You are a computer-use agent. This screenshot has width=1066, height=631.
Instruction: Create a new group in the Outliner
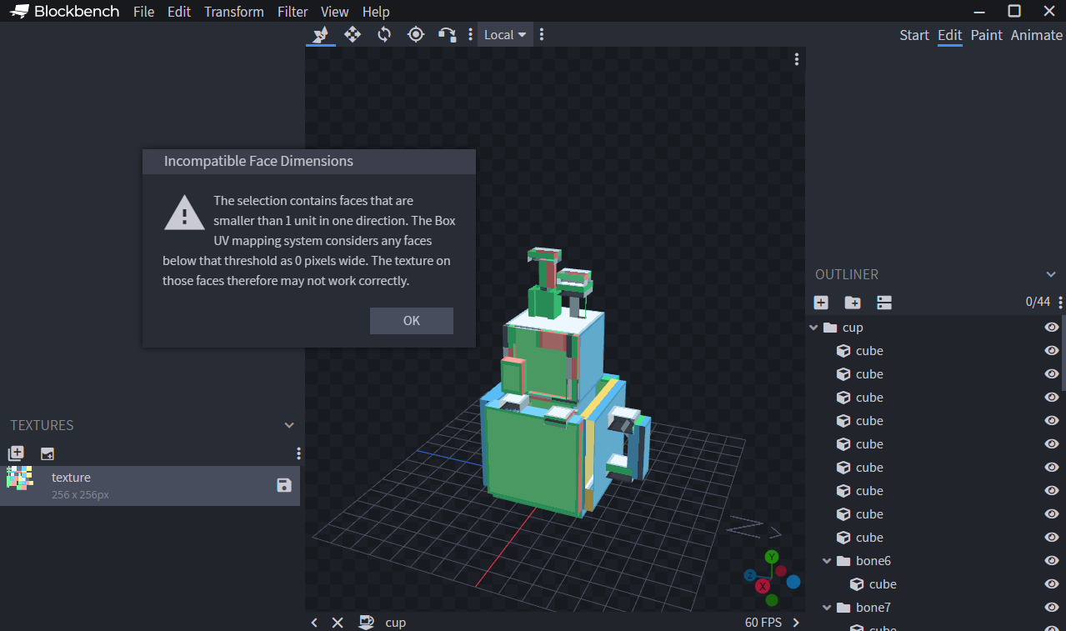coord(853,302)
